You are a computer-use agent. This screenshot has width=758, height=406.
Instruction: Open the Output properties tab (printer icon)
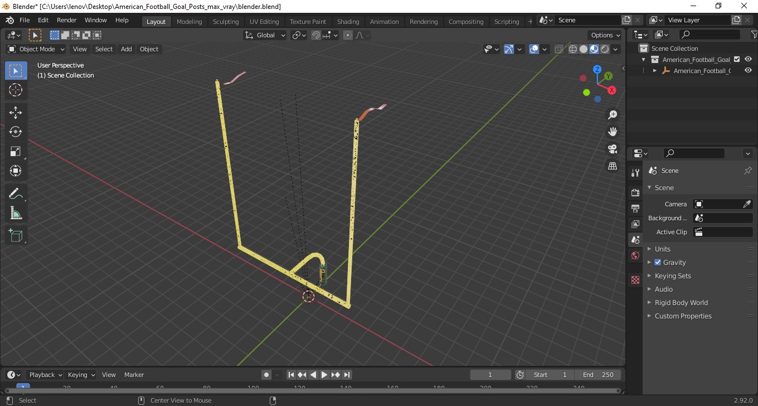[635, 208]
